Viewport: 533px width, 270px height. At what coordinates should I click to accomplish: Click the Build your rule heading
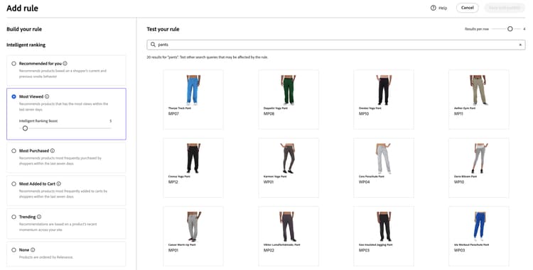24,29
